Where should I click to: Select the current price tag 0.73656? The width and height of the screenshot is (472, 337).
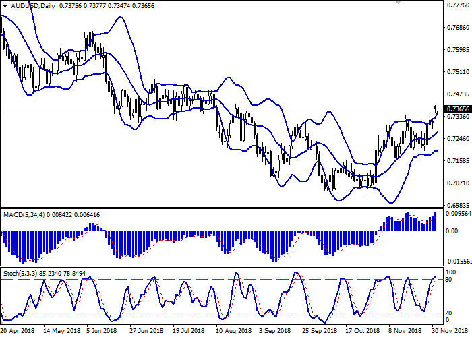456,109
